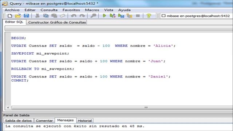The image size is (233, 131).
Task: Execute the query with green play button
Action: 104,16
